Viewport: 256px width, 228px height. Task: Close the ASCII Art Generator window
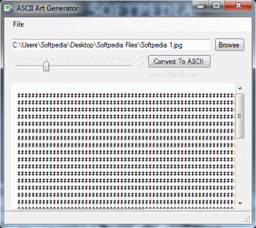238,6
